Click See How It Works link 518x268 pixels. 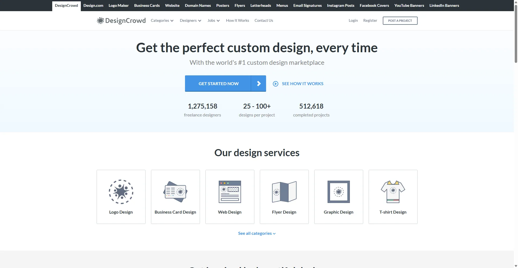coord(303,84)
